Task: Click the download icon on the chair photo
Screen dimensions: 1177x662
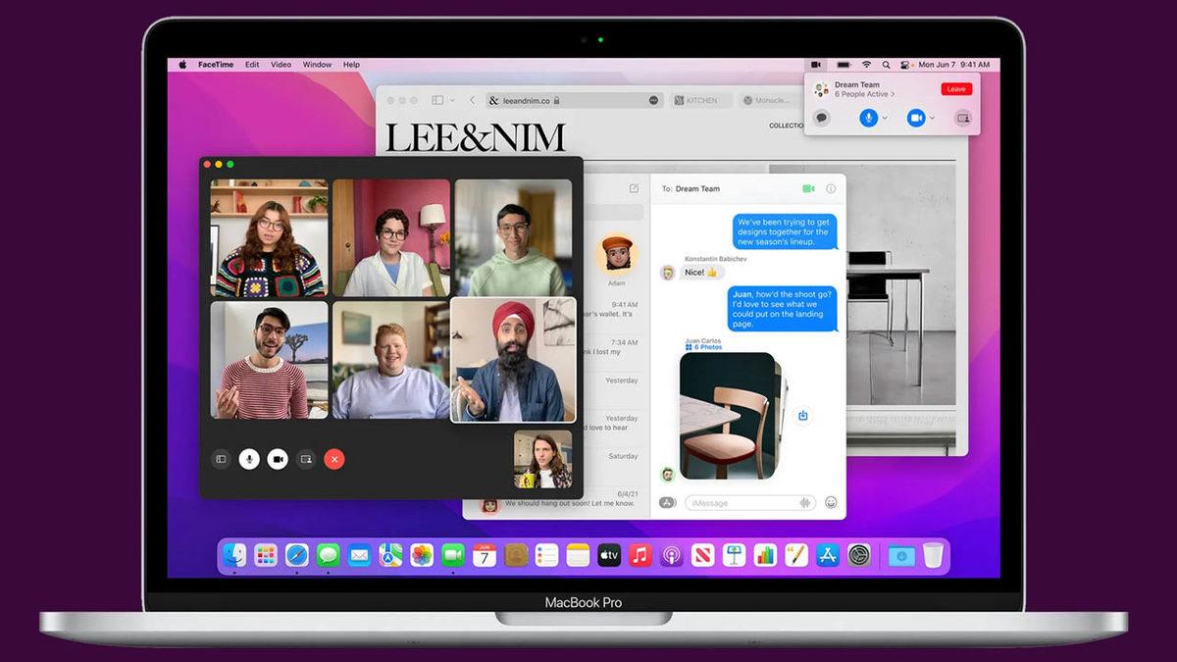Action: coord(802,415)
